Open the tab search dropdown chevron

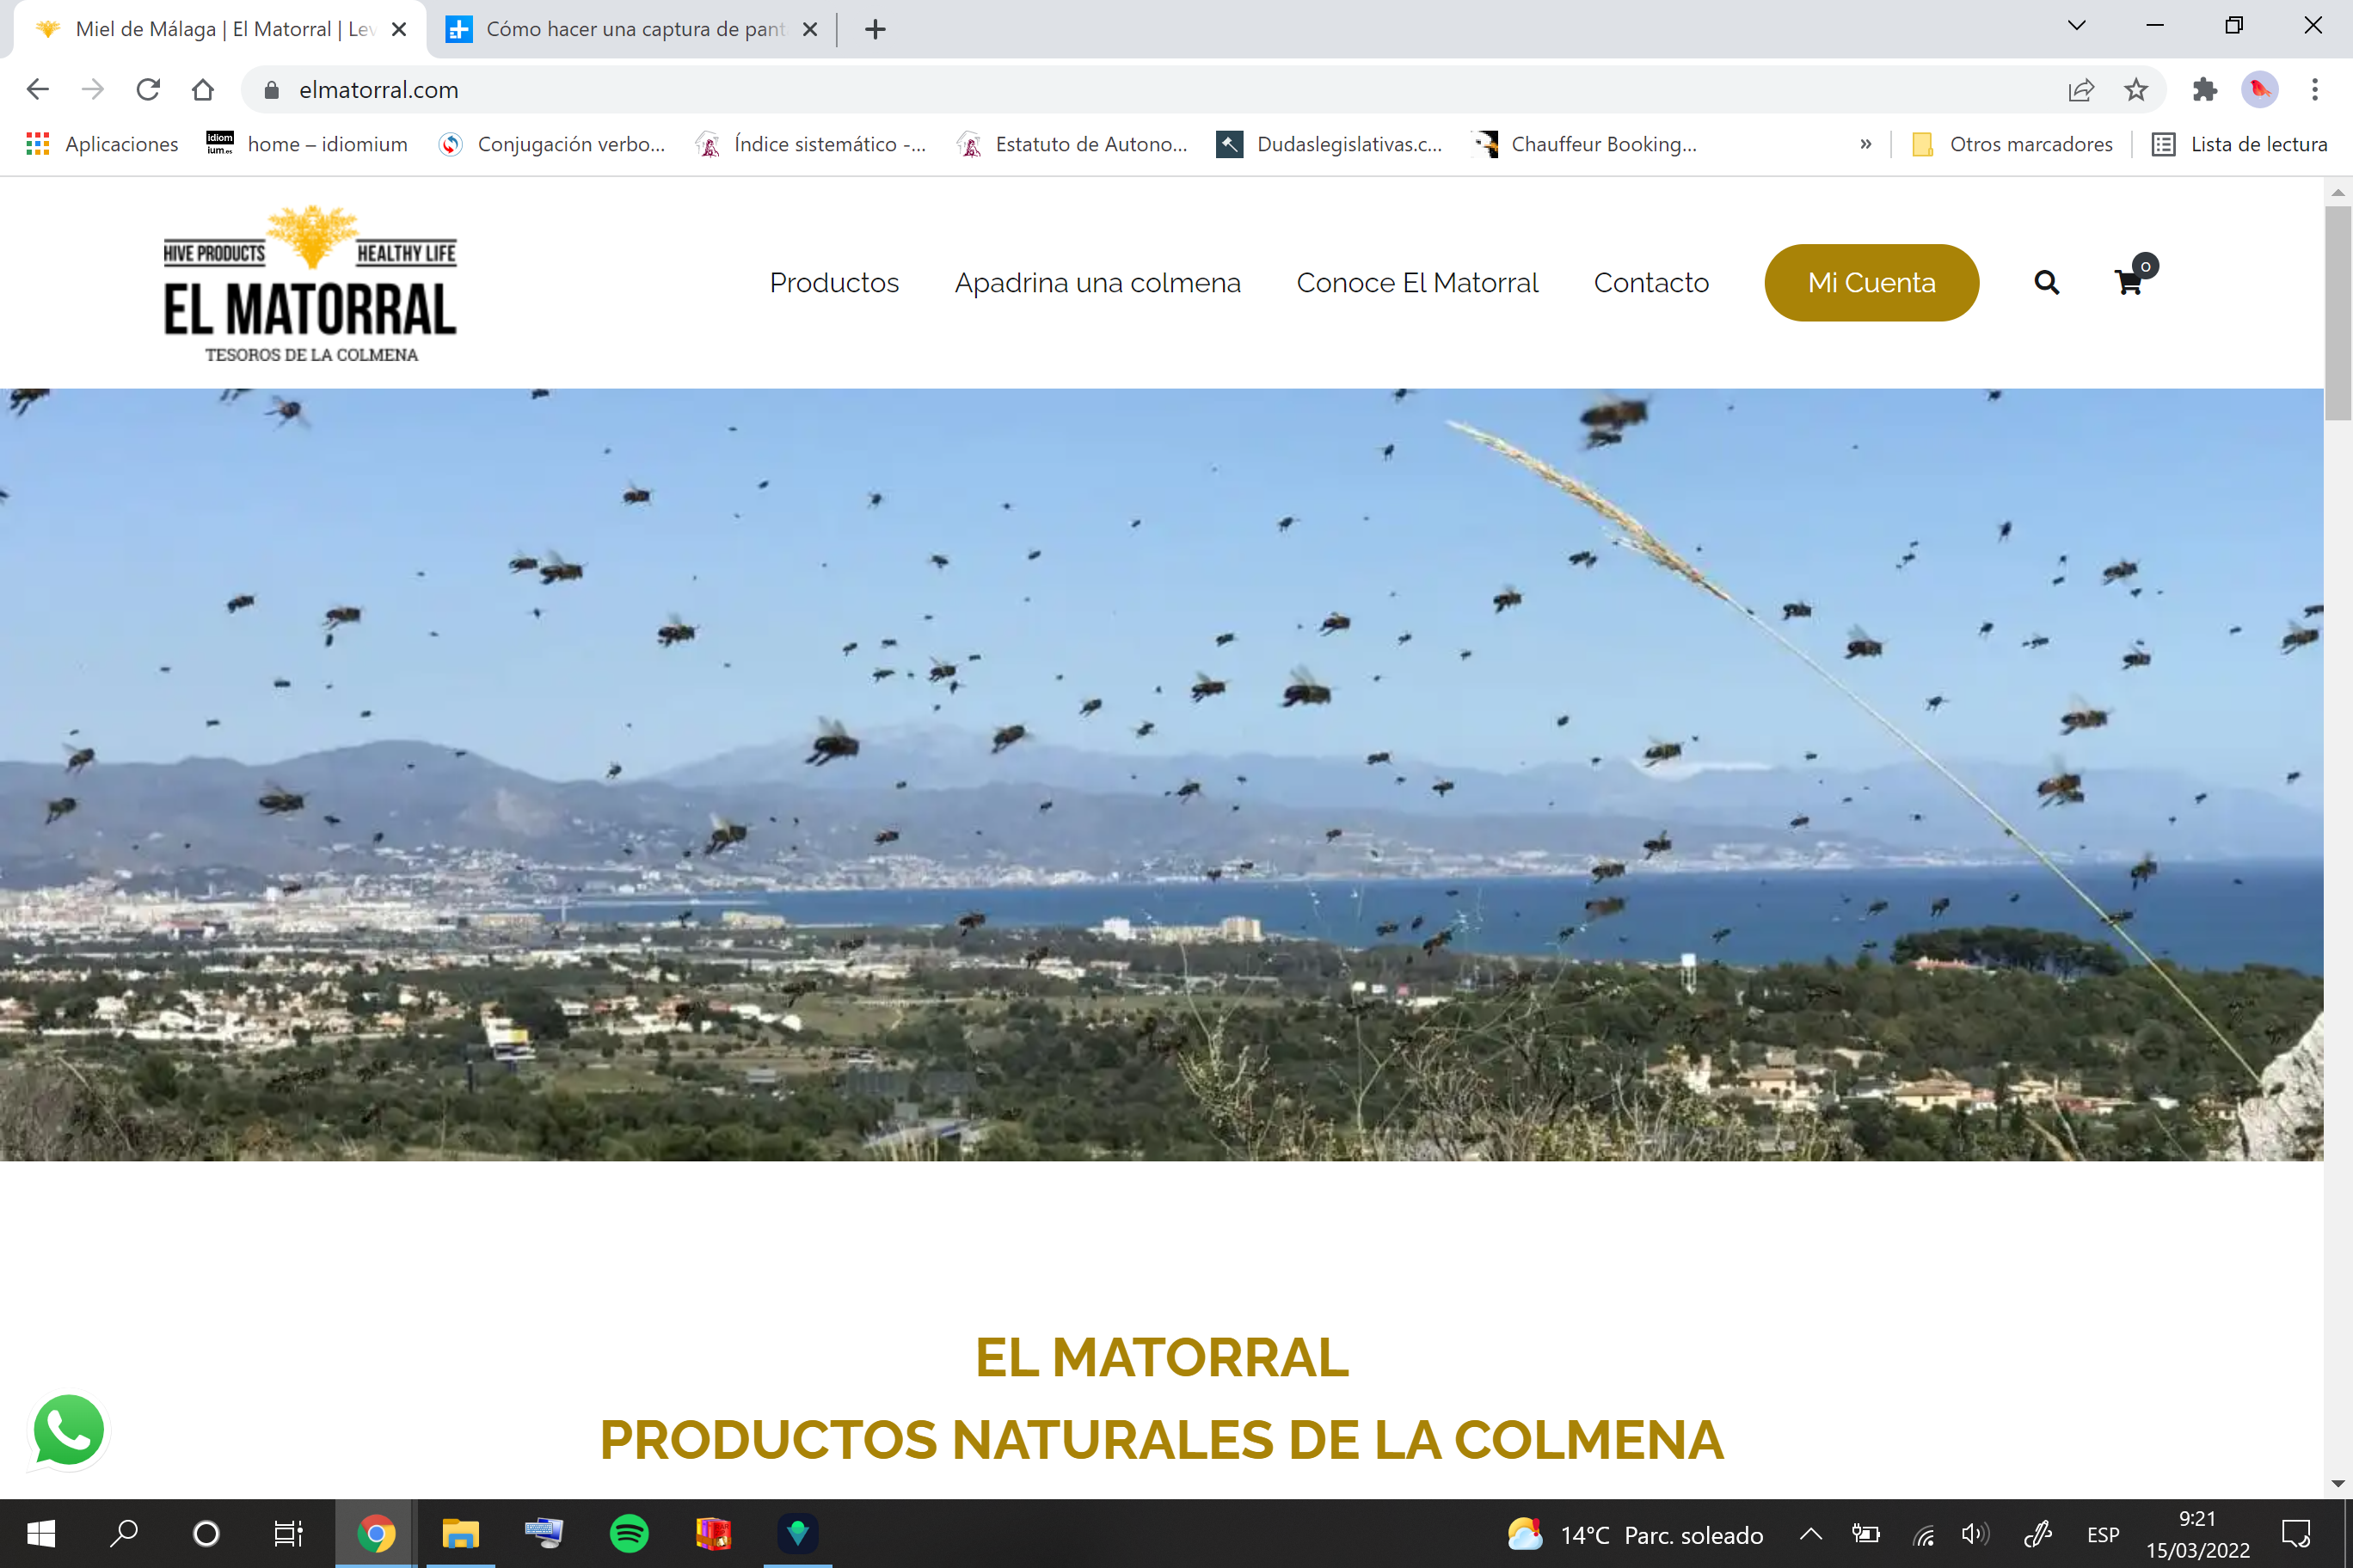point(2077,26)
